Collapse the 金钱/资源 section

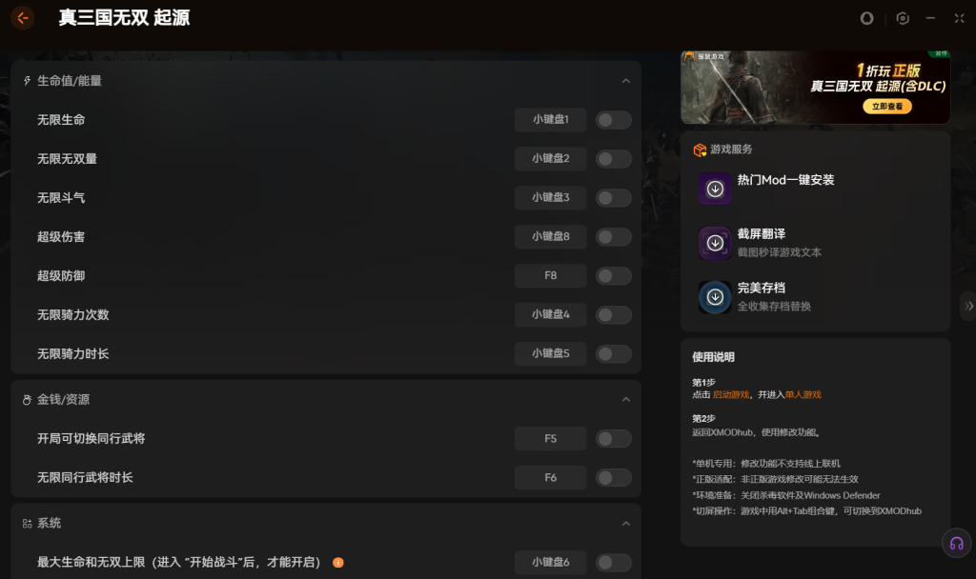tap(625, 400)
